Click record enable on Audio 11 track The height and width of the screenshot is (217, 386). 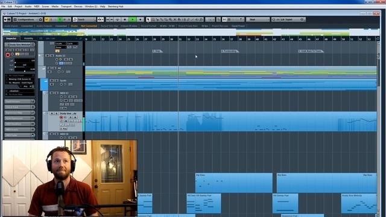(57, 59)
